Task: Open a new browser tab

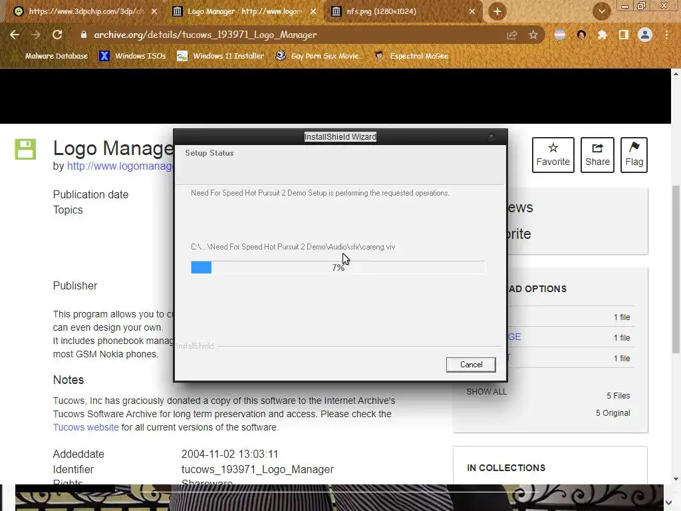Action: pos(497,11)
